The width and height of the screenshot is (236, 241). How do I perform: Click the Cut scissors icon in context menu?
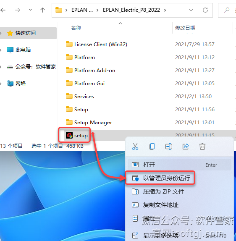[x=135, y=147]
